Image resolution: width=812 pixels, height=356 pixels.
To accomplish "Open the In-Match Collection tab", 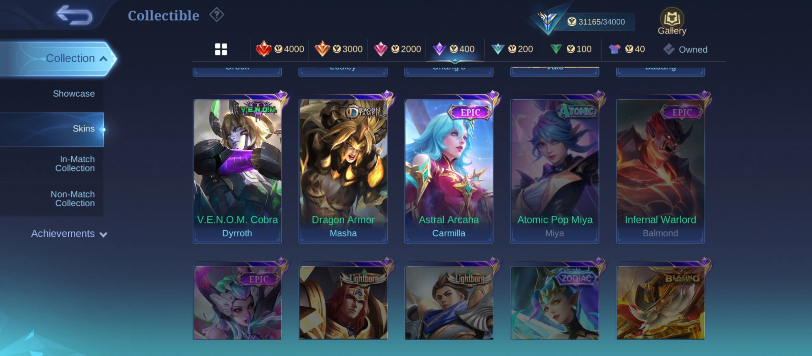I will pos(75,163).
